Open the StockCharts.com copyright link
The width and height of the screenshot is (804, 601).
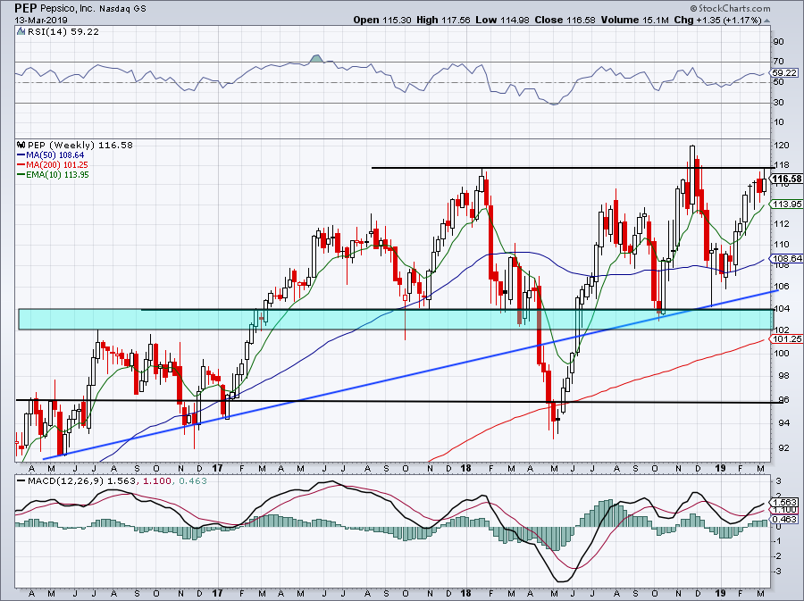730,8
